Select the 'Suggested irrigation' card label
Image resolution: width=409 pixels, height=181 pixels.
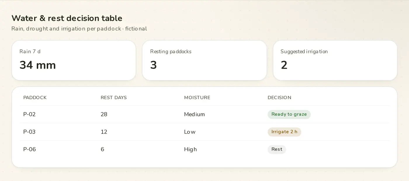click(x=304, y=51)
